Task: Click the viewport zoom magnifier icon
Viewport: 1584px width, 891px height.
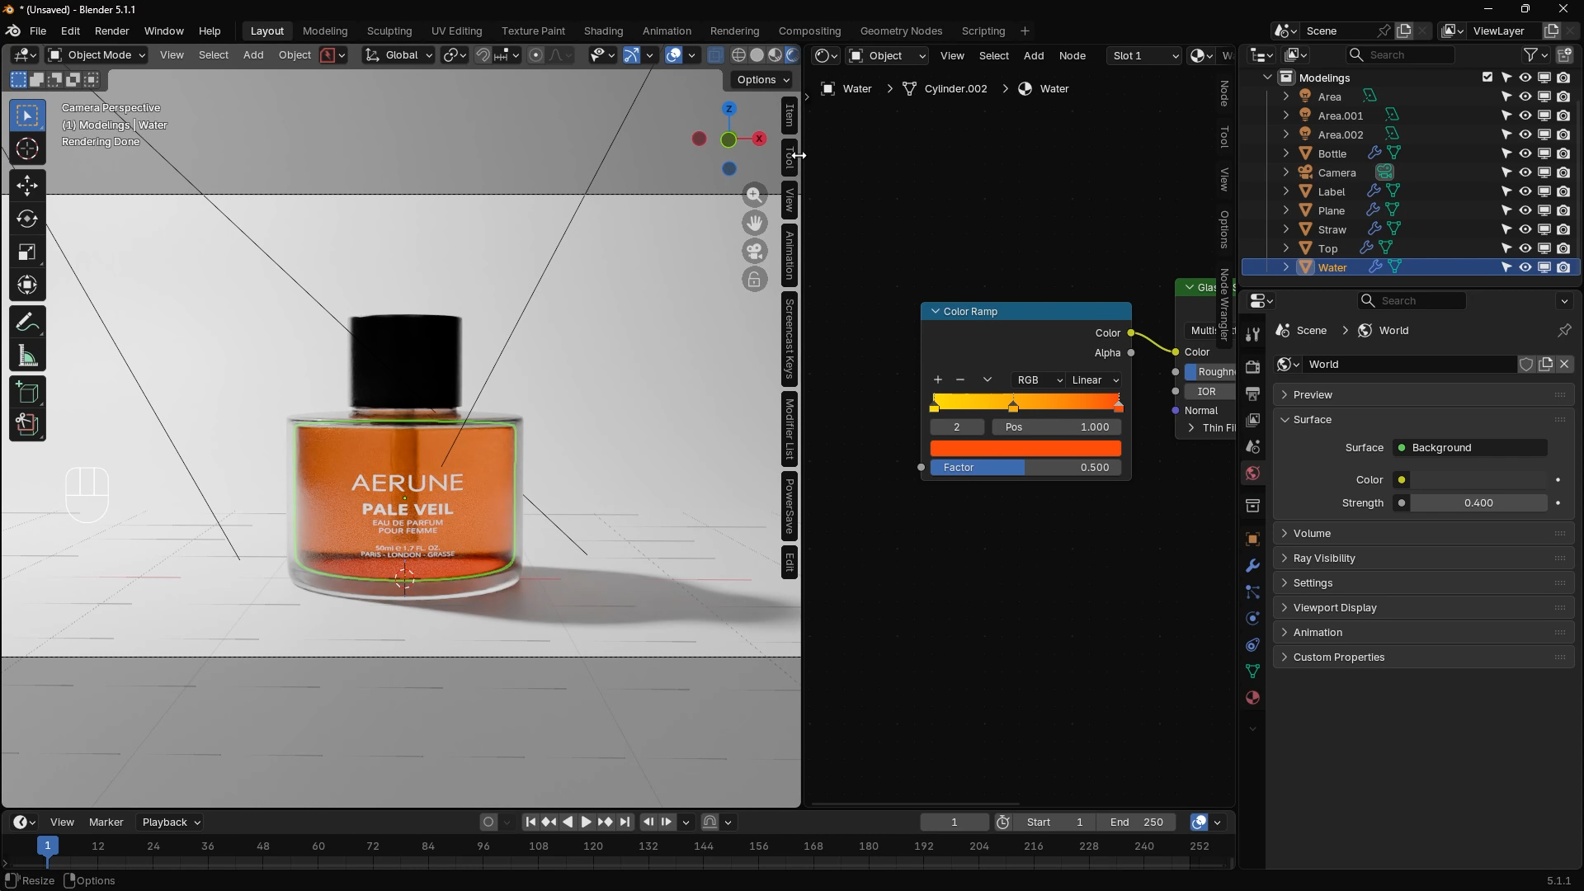Action: (x=754, y=196)
